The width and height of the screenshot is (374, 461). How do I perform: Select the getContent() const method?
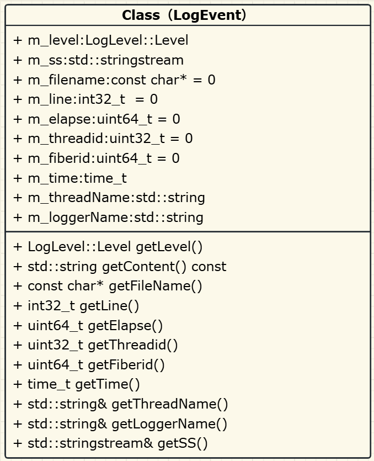pyautogui.click(x=120, y=267)
